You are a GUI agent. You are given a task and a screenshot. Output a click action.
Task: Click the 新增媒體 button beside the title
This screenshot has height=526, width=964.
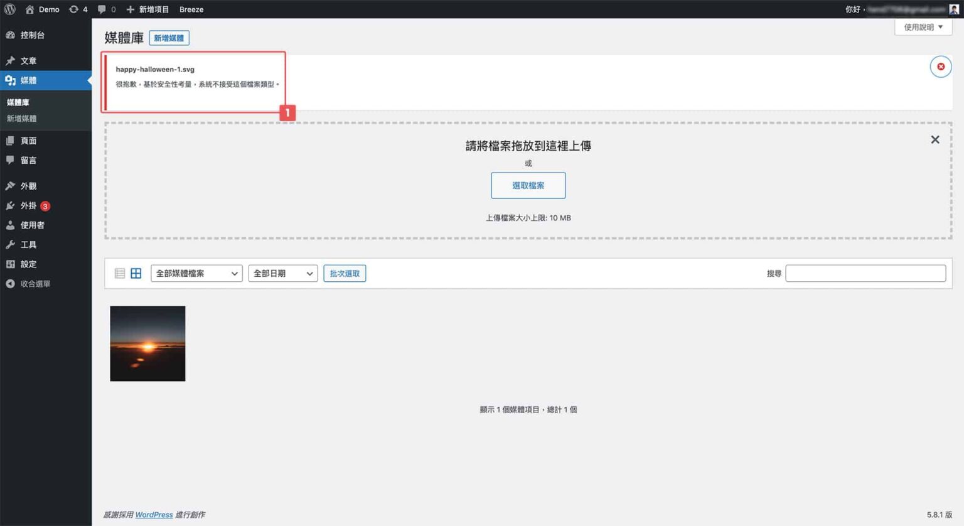click(x=169, y=38)
